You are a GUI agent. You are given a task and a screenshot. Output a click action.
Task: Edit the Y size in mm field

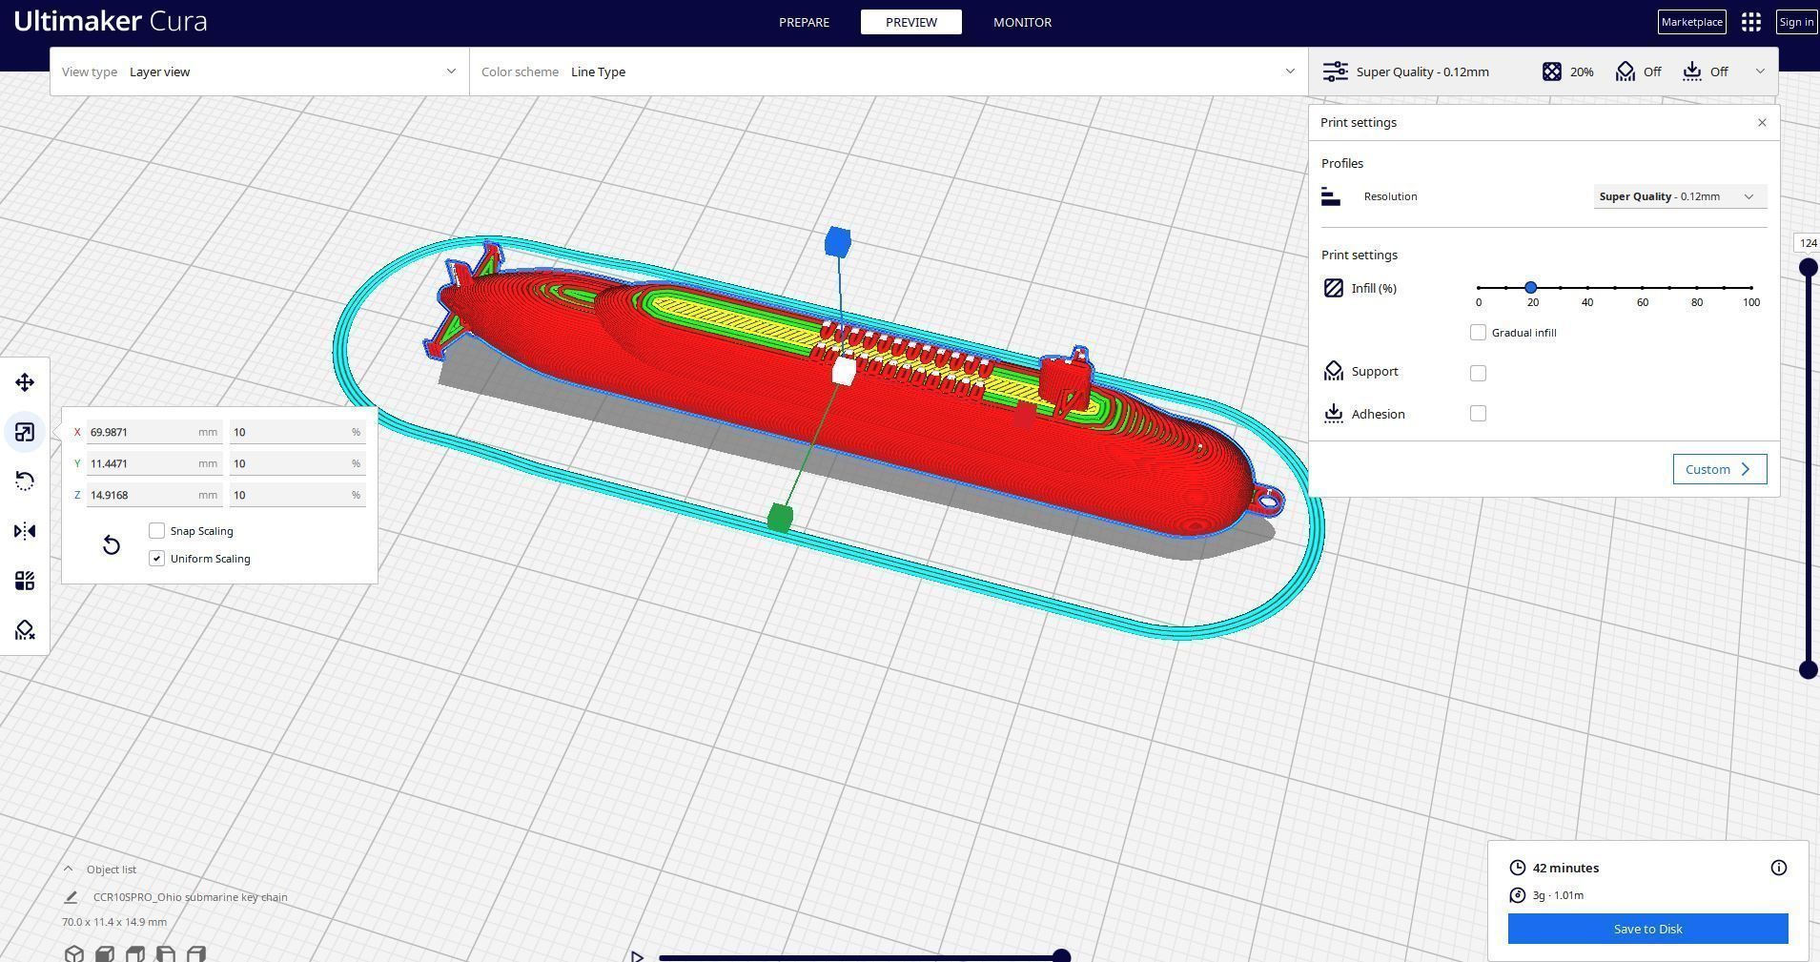coord(153,463)
